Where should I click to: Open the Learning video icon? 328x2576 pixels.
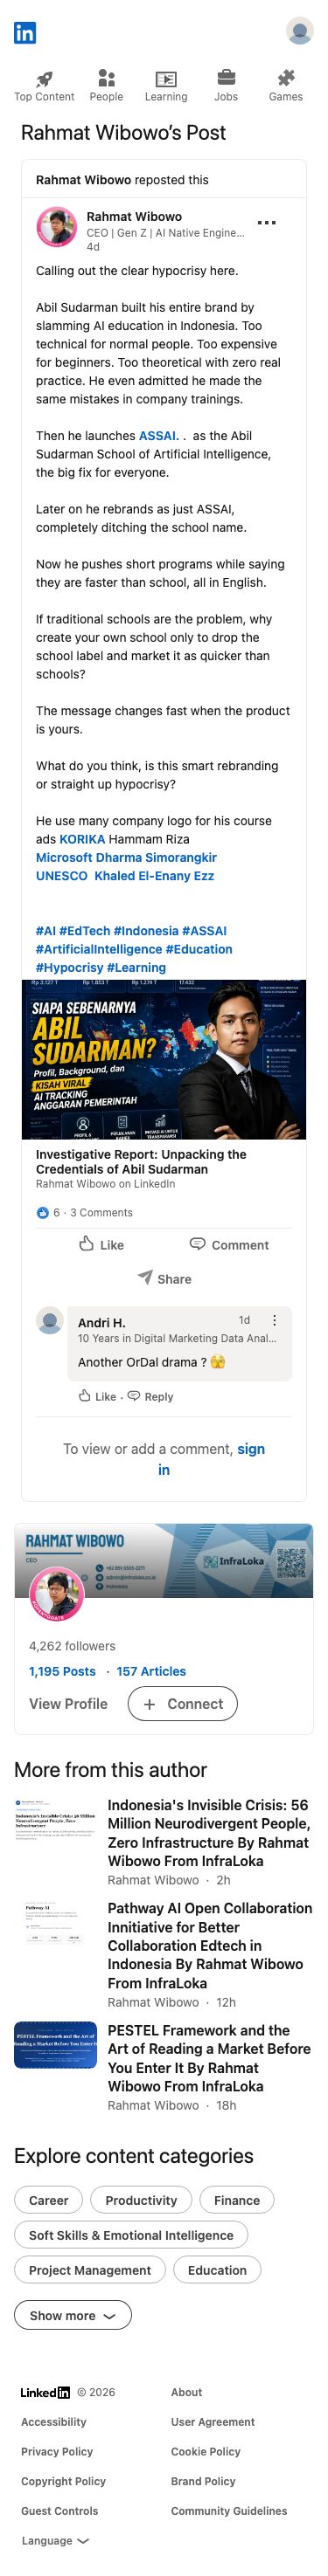(x=165, y=79)
